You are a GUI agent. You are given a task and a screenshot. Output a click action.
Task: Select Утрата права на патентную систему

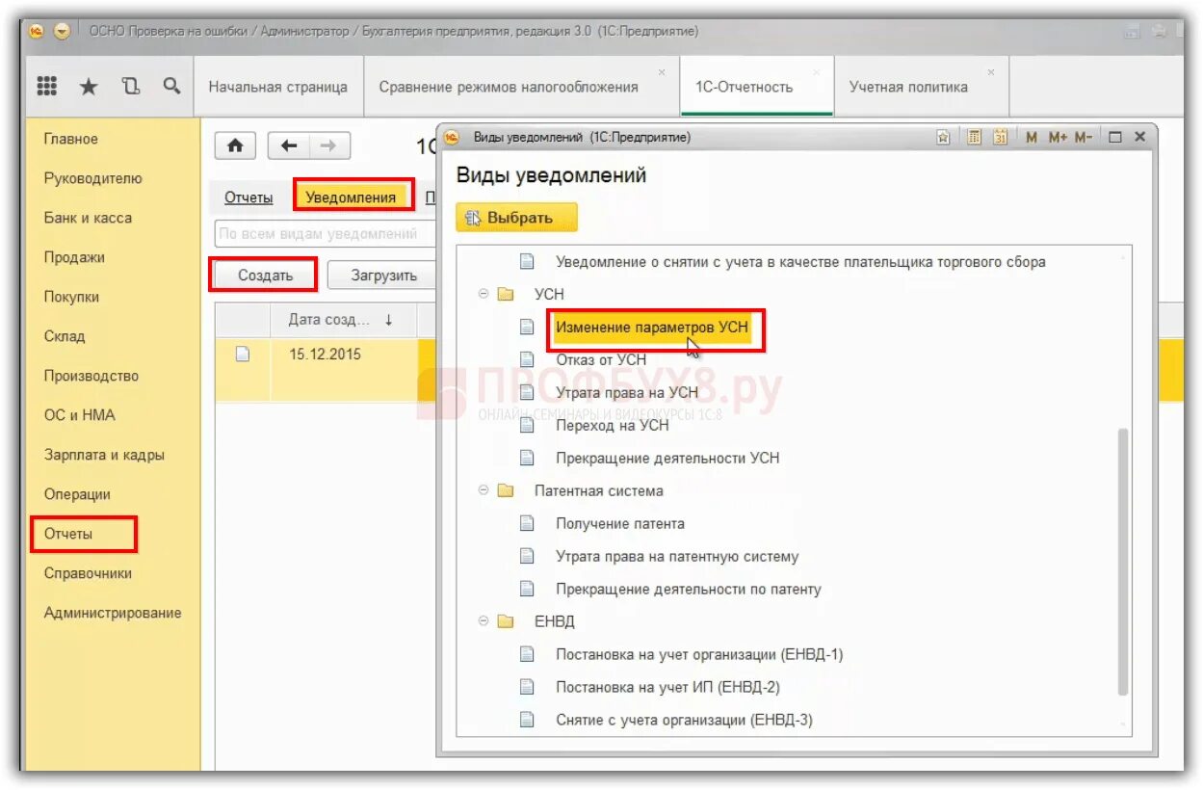pos(677,557)
